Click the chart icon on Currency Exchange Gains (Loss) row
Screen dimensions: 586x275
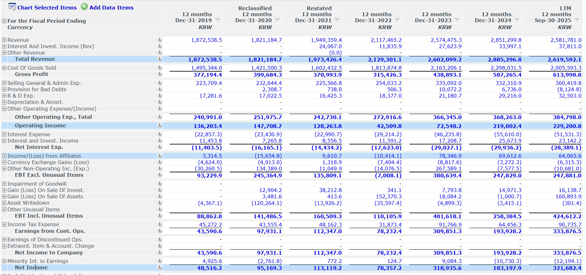159,162
